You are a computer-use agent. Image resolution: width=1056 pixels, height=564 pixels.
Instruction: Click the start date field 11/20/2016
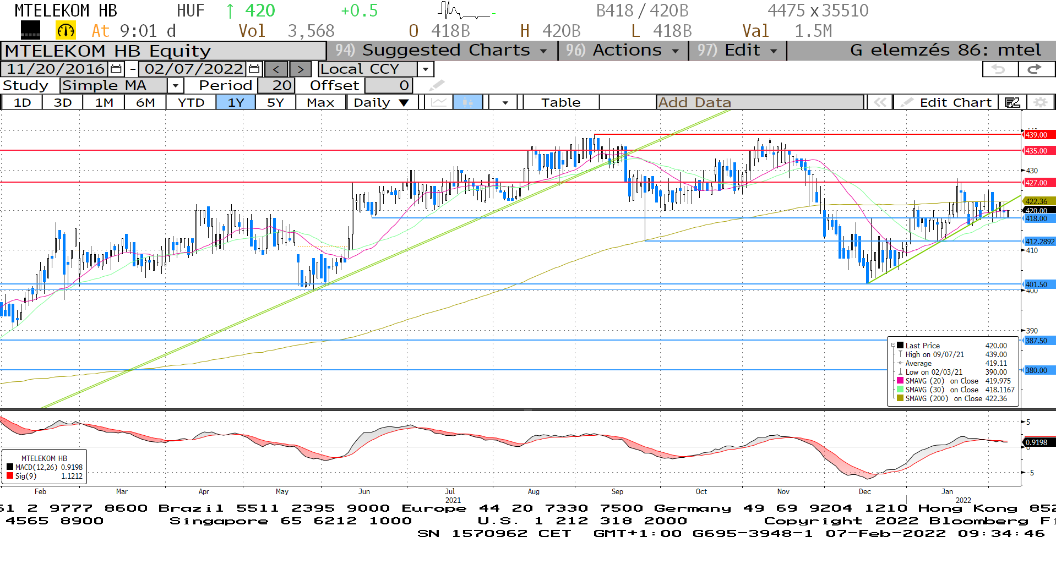[x=56, y=69]
